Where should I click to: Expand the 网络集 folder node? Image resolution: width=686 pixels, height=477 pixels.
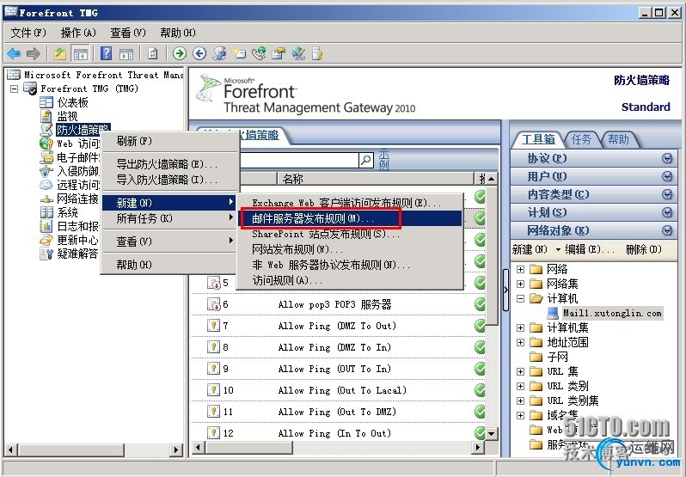coord(520,284)
